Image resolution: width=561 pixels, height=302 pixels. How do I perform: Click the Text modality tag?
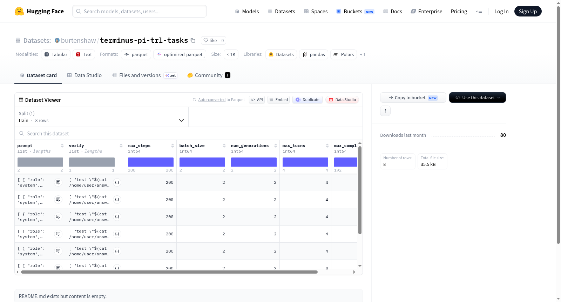click(x=84, y=54)
